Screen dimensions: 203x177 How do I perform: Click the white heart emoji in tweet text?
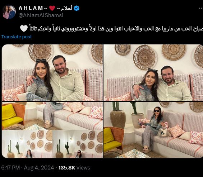[24, 28]
